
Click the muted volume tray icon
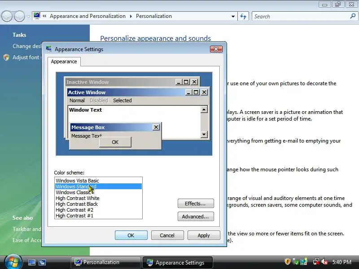[x=324, y=262]
